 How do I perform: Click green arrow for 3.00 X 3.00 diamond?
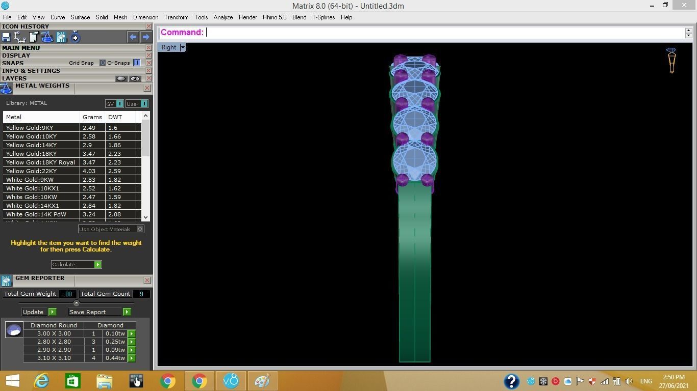pos(132,334)
